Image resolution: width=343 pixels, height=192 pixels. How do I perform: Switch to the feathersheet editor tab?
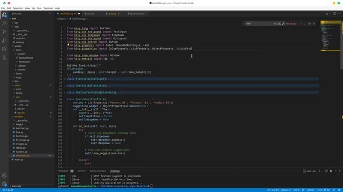point(137,14)
